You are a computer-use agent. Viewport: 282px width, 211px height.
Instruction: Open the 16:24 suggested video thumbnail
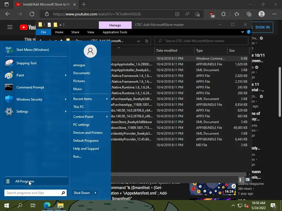point(212,189)
